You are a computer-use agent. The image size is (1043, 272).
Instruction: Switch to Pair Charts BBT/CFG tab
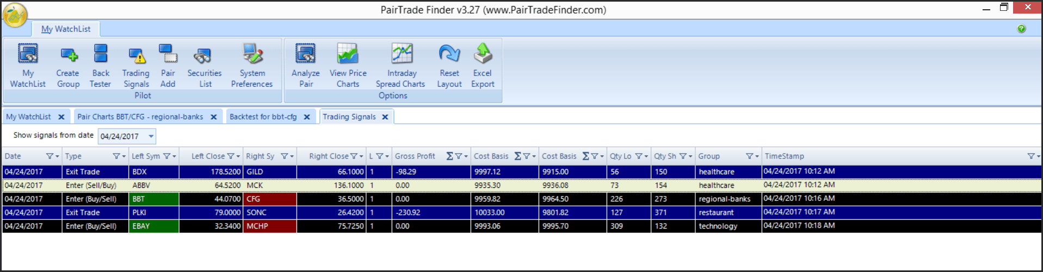140,117
